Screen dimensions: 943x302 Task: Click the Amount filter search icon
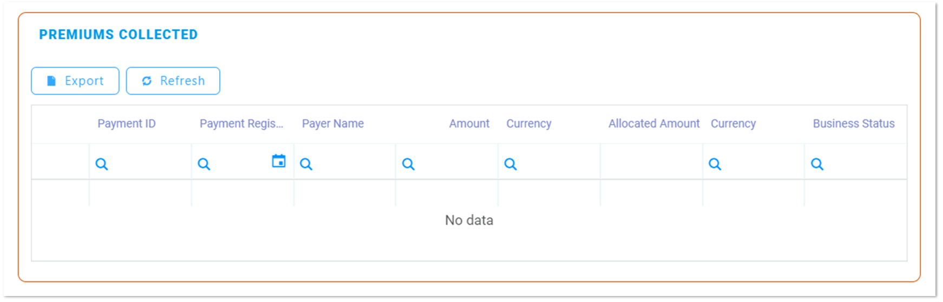coord(408,164)
